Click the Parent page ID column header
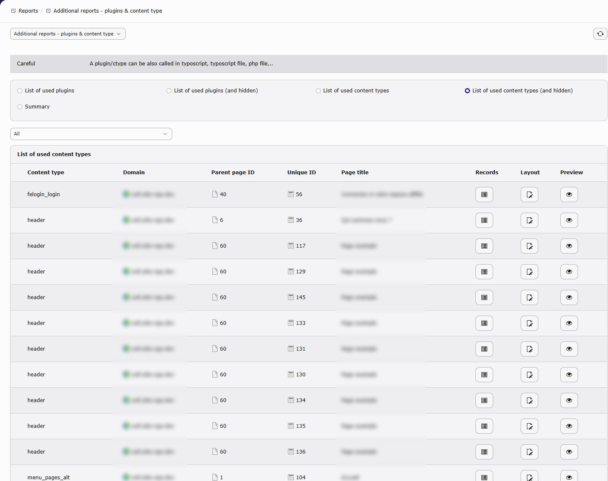This screenshot has width=608, height=481. click(233, 173)
